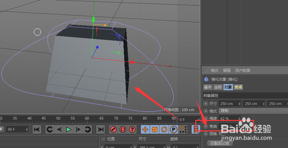The image size is (288, 148).
Task: Toggle 圆角 animation radio dot
Action: tap(206, 134)
